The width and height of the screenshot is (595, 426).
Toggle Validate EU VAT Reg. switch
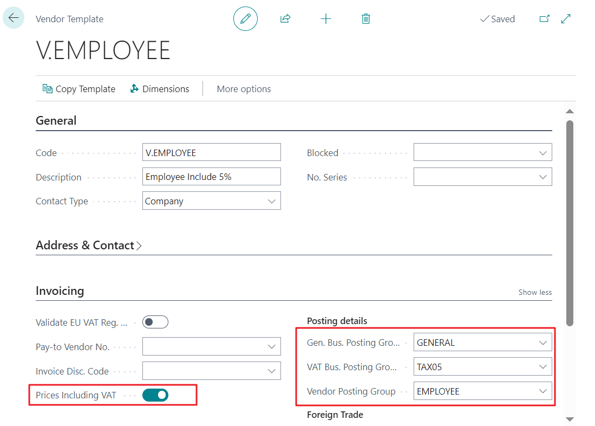(155, 322)
